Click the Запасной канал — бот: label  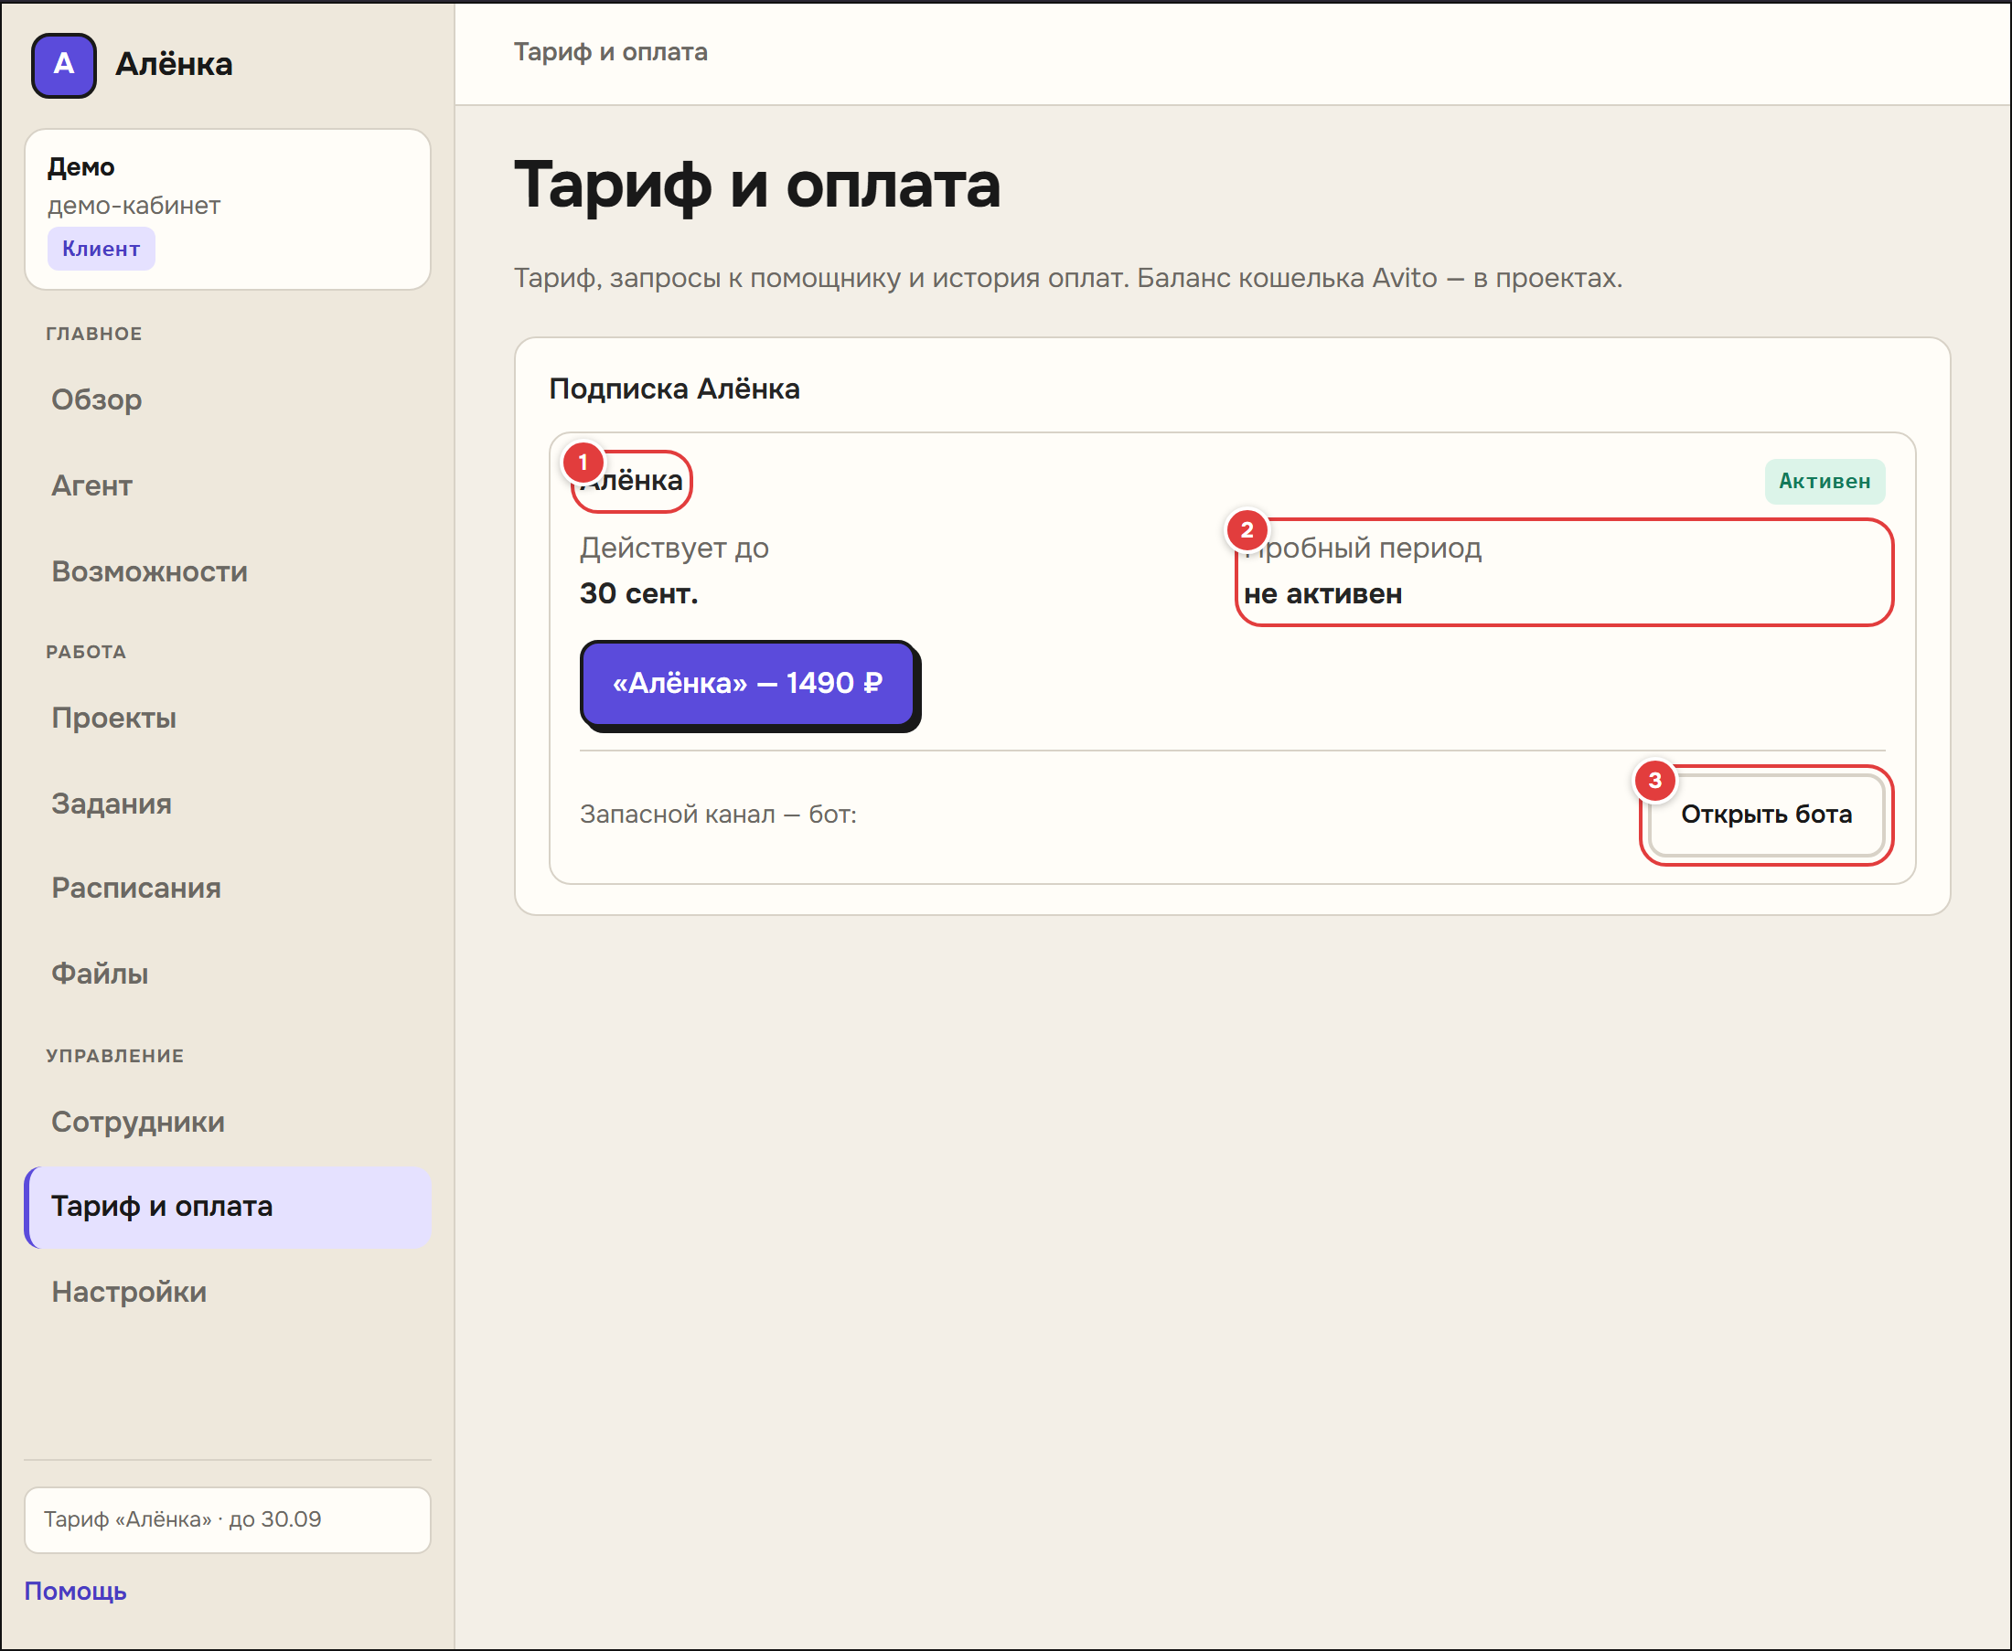[x=718, y=815]
